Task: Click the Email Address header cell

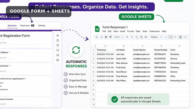Action: pyautogui.click(x=143, y=50)
